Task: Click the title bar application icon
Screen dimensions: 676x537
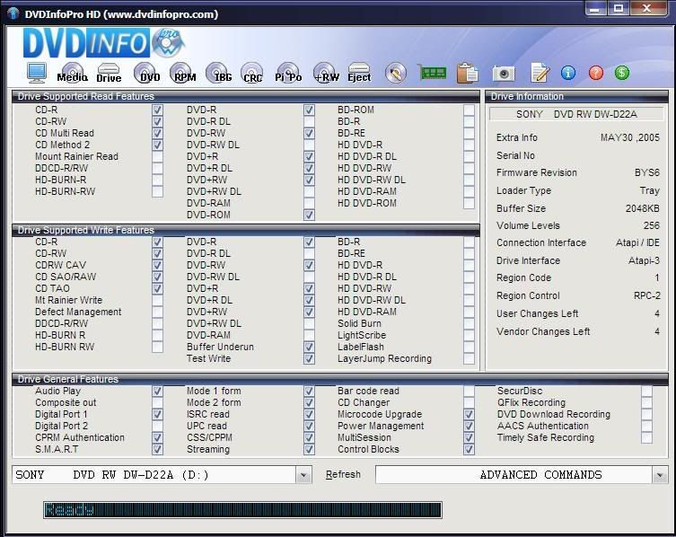Action: [x=13, y=13]
